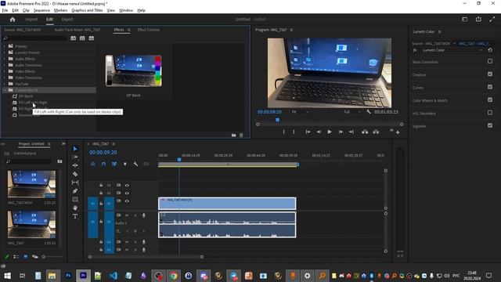The width and height of the screenshot is (501, 282).
Task: Open Program monitor settings wrench
Action: coord(369,112)
